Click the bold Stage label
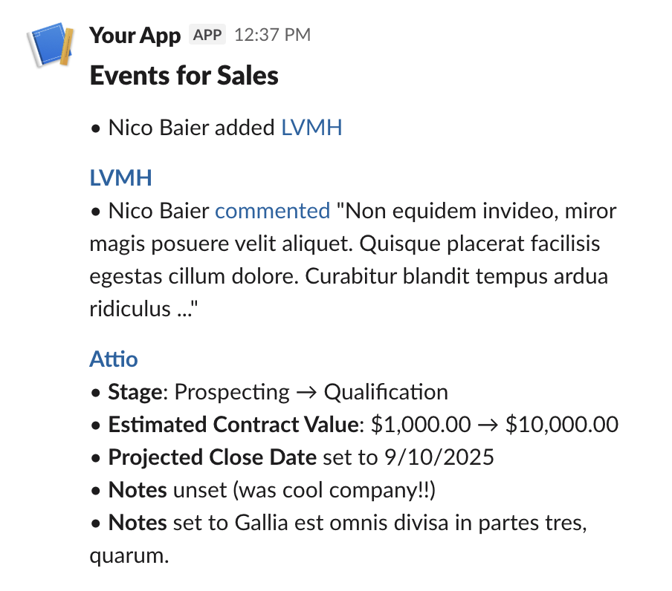This screenshot has width=672, height=591. [135, 392]
